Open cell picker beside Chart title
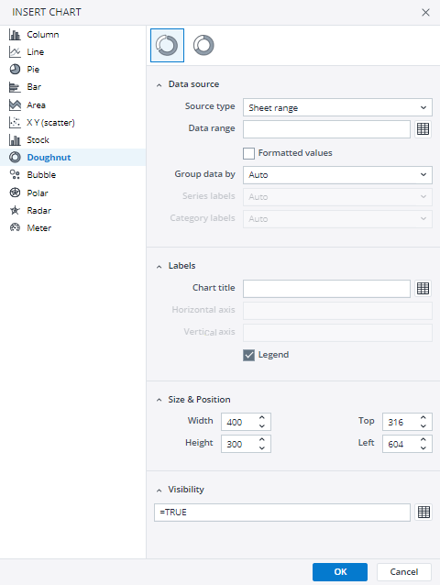Viewport: 440px width, 585px height. [423, 289]
